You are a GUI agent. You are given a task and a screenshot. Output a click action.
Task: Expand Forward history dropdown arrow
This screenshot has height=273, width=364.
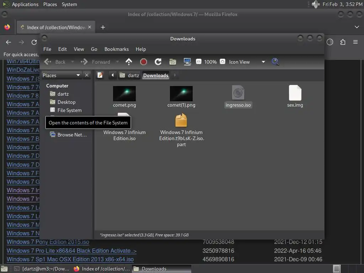coord(117,62)
